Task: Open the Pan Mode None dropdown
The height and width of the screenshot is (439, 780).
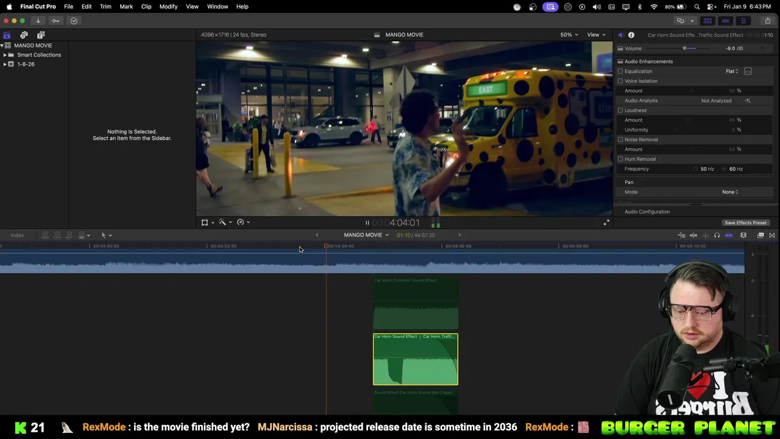Action: [730, 192]
